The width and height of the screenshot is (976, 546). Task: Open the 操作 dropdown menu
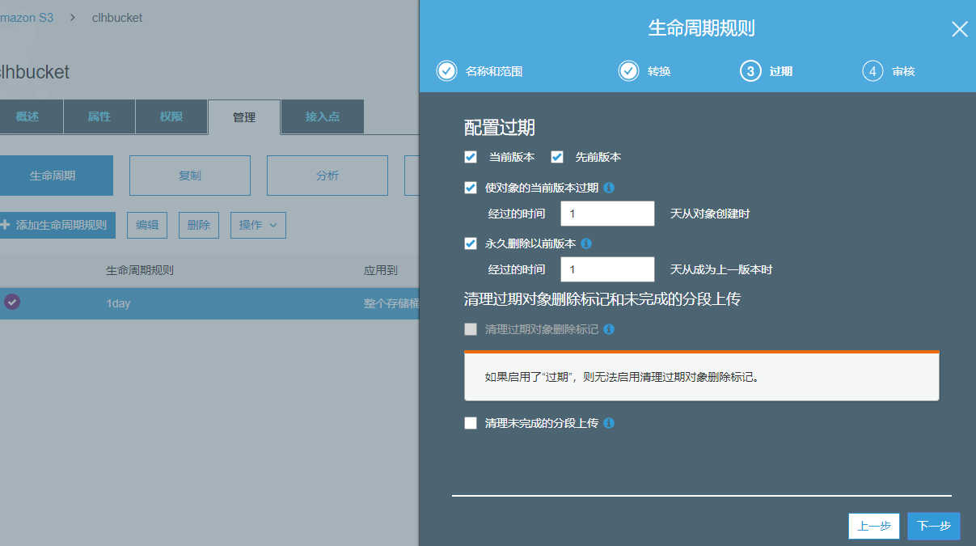click(258, 225)
